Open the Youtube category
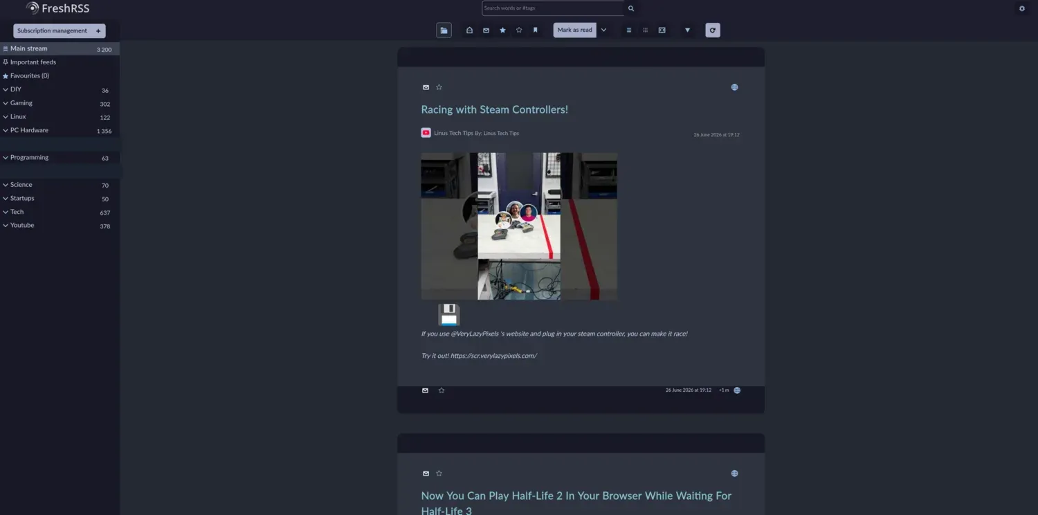 click(x=22, y=225)
